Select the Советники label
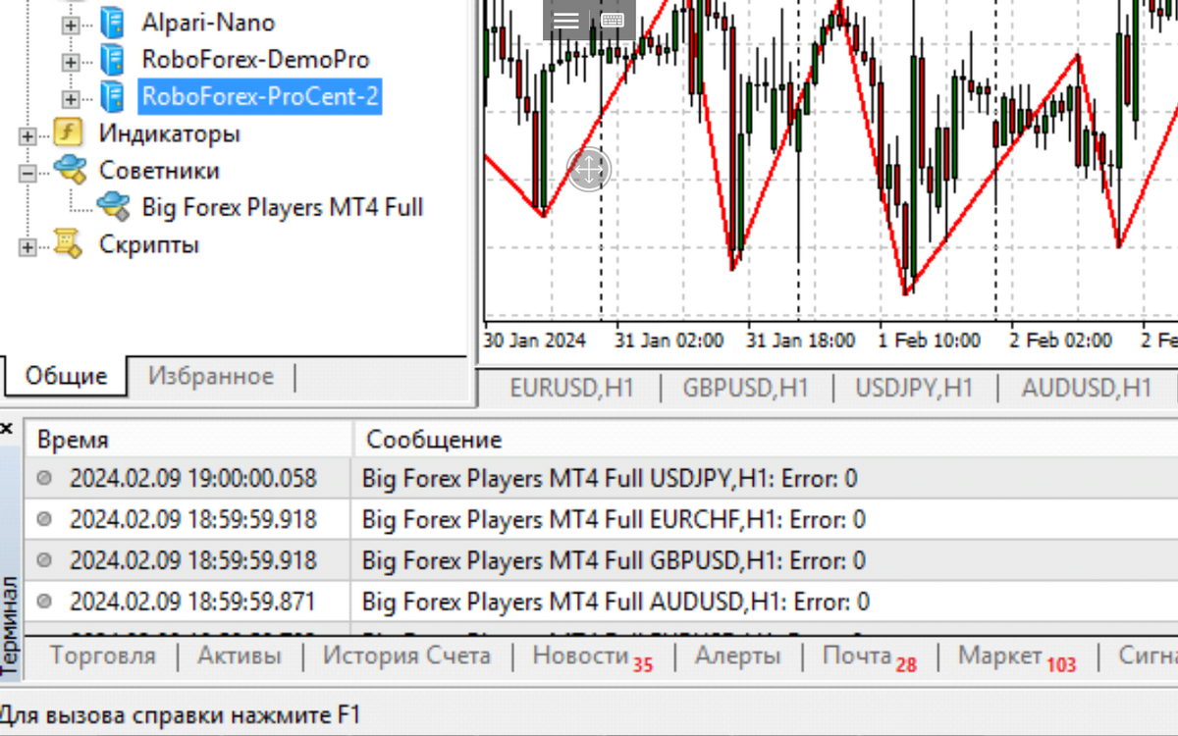The width and height of the screenshot is (1178, 736). pyautogui.click(x=159, y=170)
